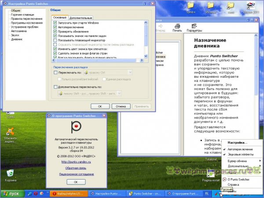The height and width of the screenshot is (198, 264).
Task: Enable Дополнительно переключать по checkbox
Action: coord(55,87)
